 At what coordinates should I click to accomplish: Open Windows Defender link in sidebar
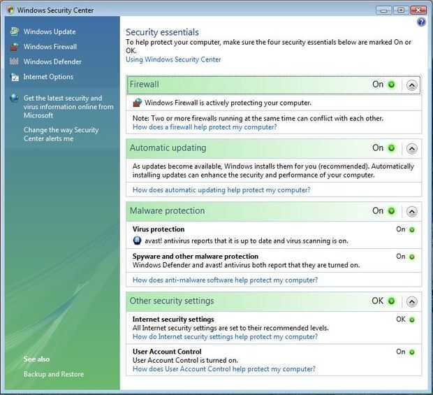tap(52, 62)
